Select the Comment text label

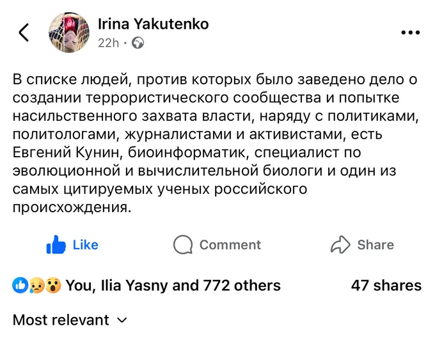[x=230, y=245]
